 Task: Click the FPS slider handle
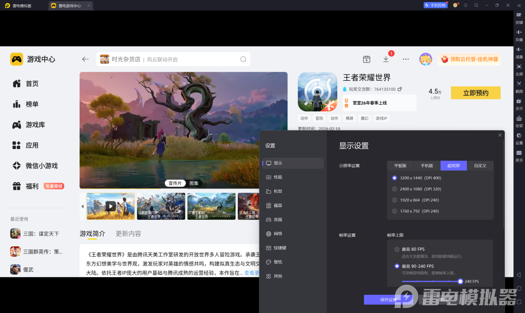460,282
